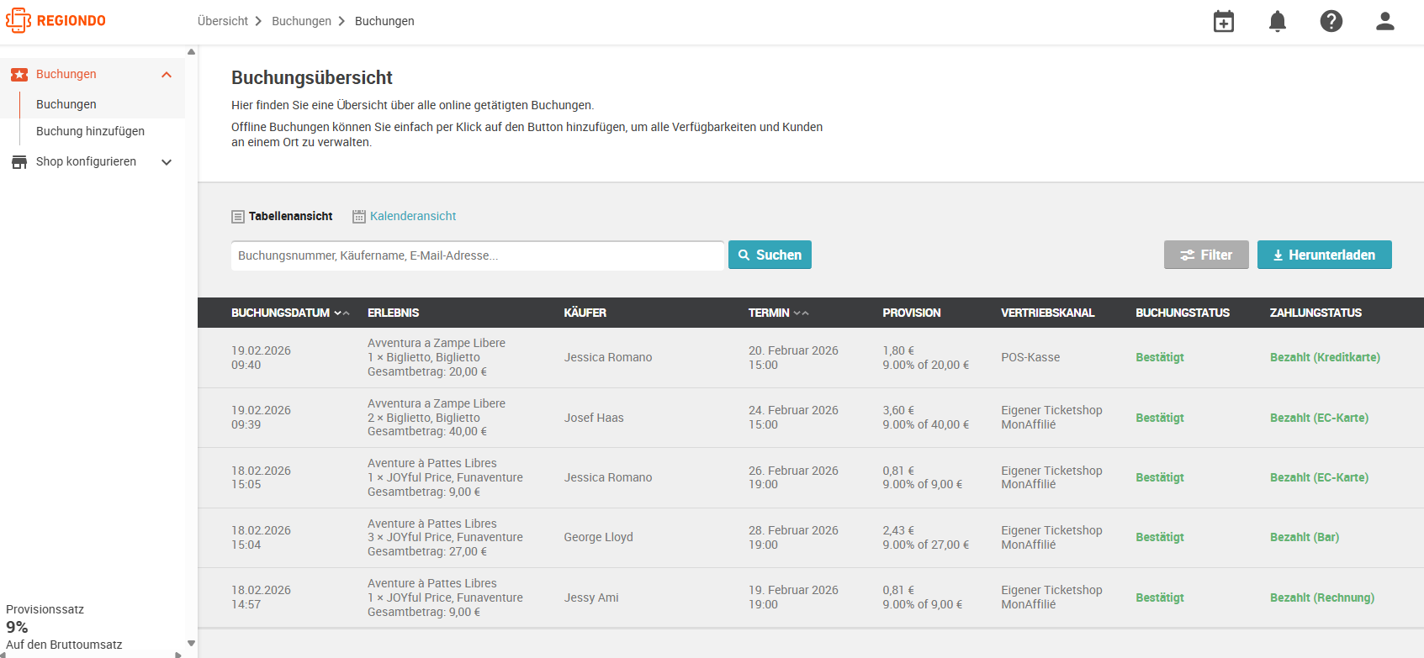Focus the booking number search field

477,255
